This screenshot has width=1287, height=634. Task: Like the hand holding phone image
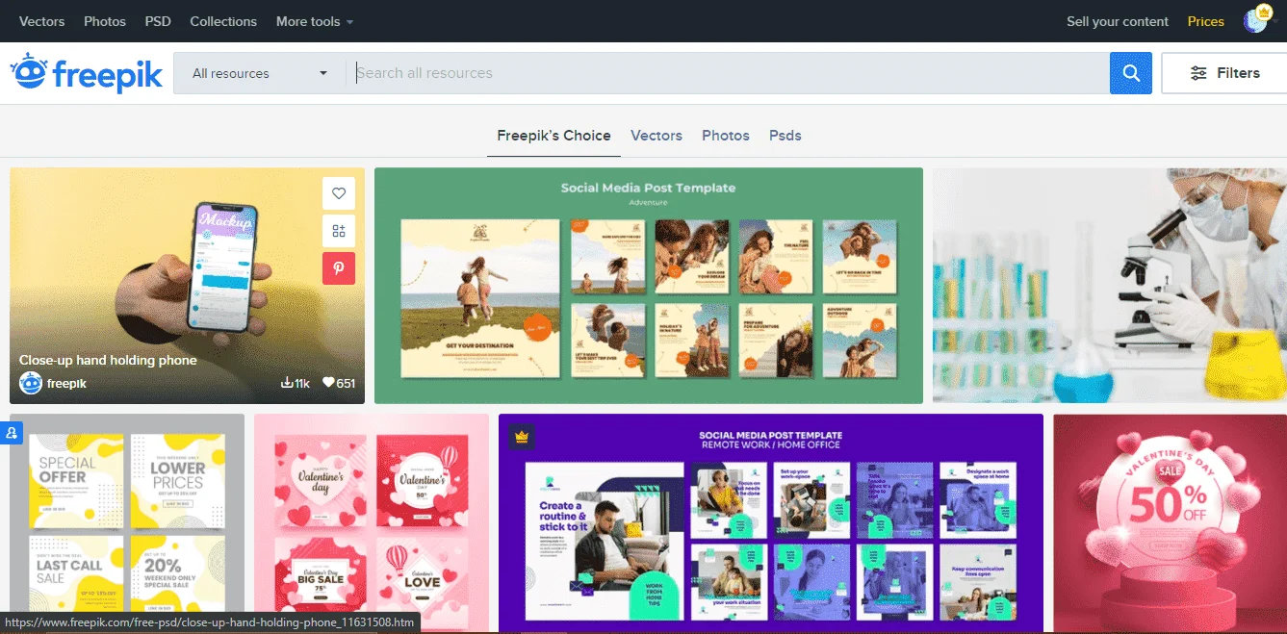point(339,193)
